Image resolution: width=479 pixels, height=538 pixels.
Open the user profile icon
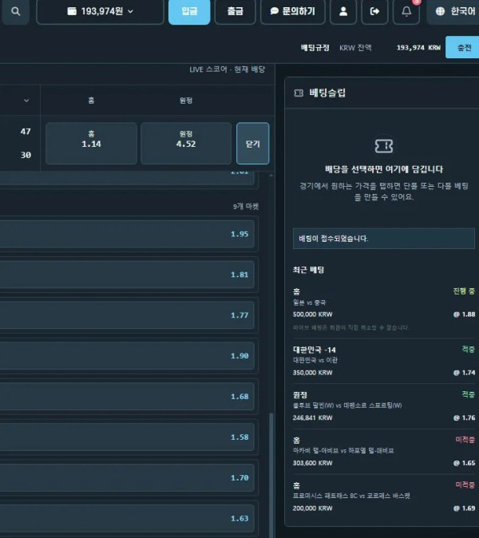[x=343, y=11]
